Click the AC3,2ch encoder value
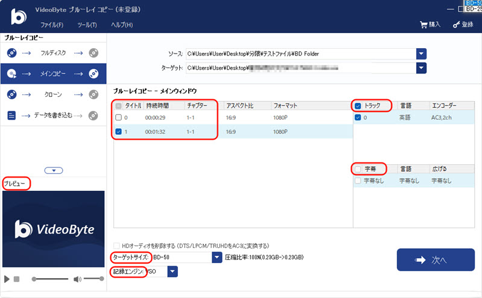482x298 pixels. click(442, 117)
